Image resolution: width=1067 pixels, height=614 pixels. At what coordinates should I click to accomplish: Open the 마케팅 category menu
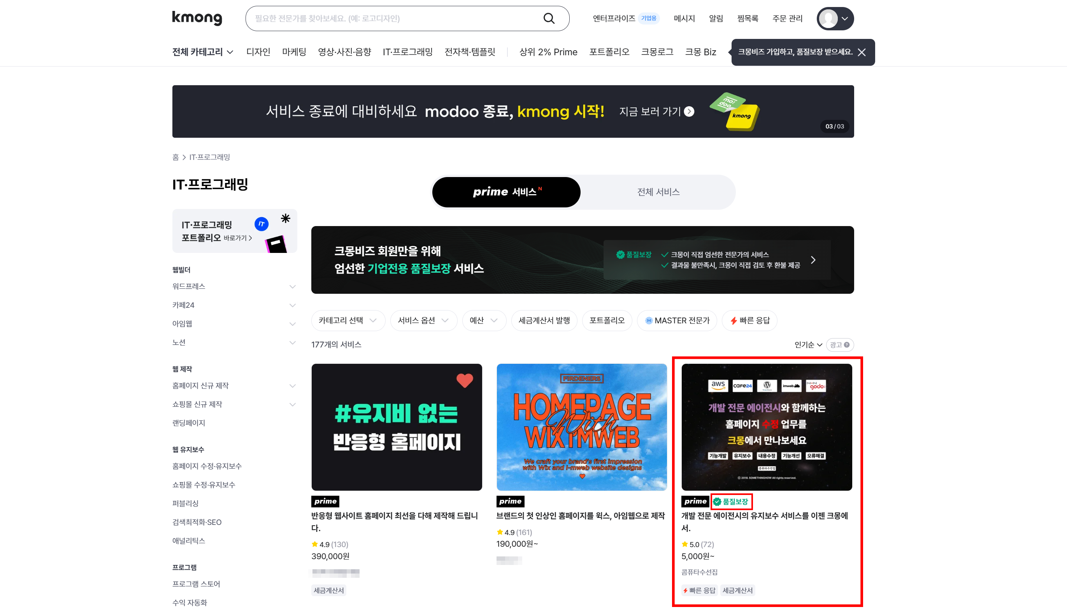point(294,52)
